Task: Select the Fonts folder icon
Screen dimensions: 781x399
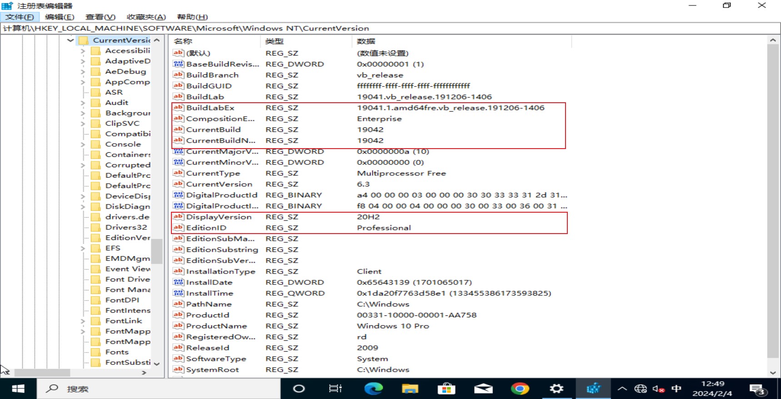Action: click(96, 352)
